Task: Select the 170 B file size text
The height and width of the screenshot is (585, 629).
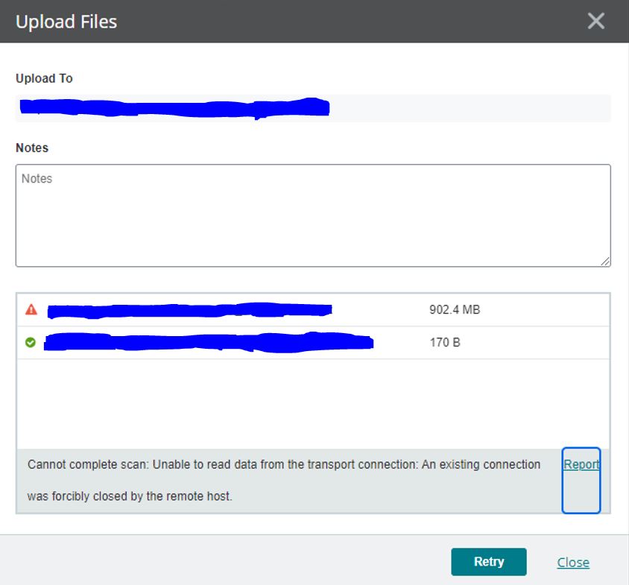Action: point(445,343)
